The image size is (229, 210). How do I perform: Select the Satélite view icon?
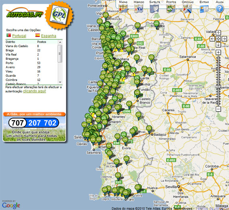[x=154, y=8]
